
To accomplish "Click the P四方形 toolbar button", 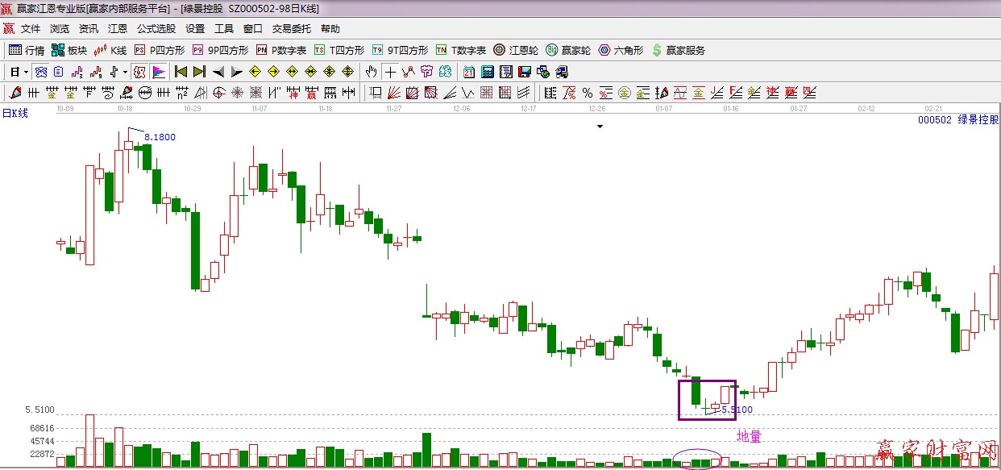I will 159,50.
